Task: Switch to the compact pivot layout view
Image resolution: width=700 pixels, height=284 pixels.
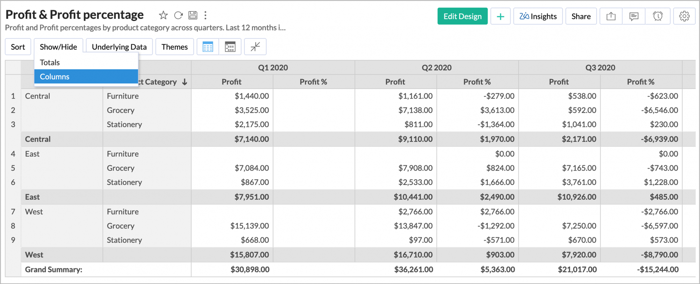Action: coord(230,47)
